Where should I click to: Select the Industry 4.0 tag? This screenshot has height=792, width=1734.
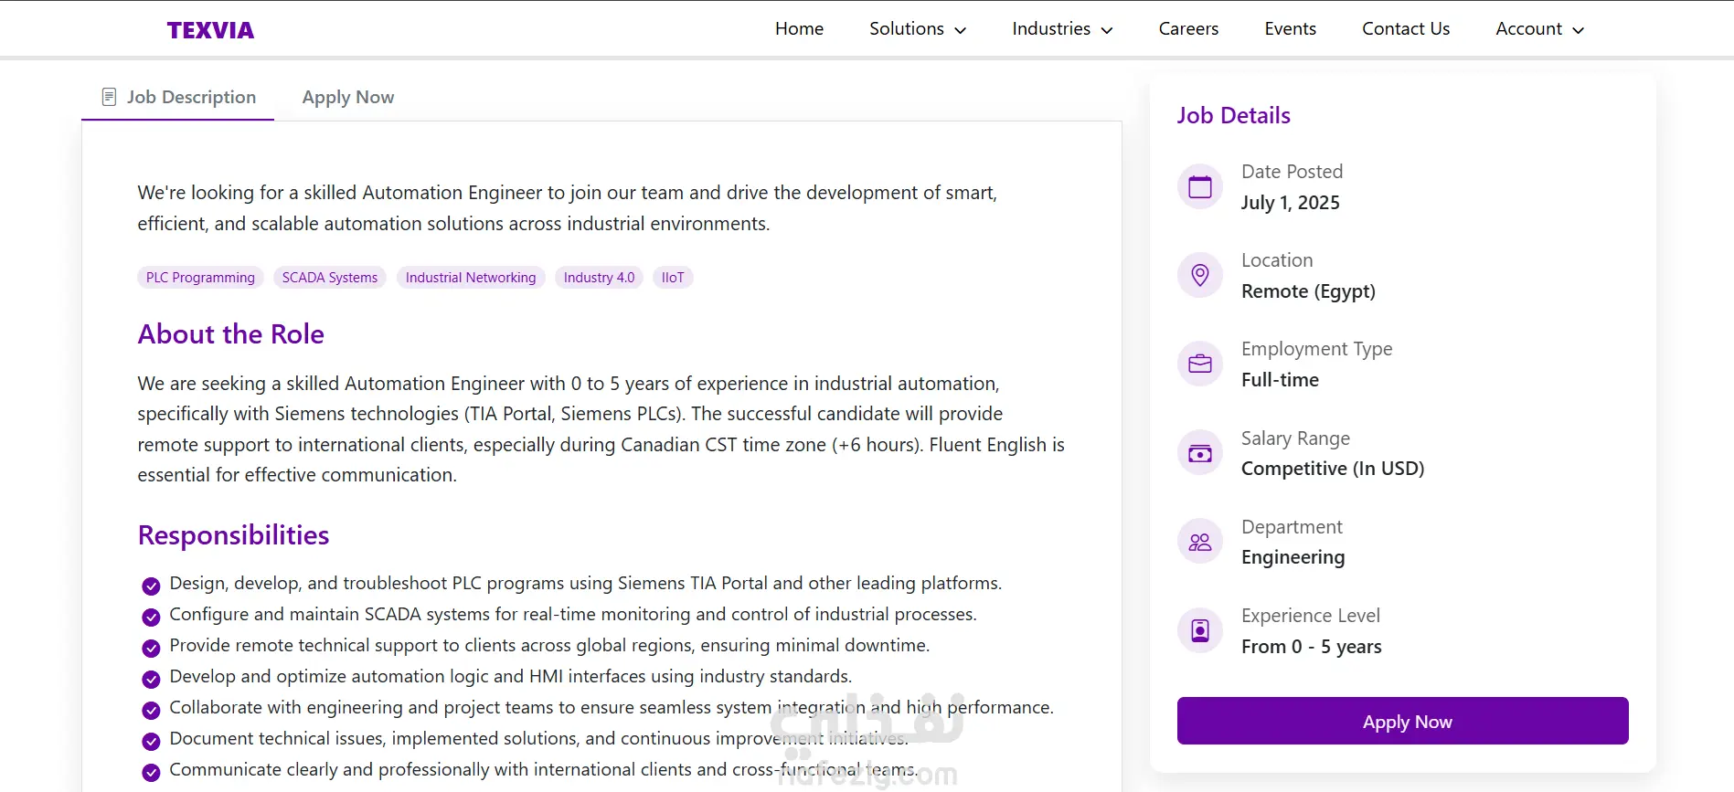599,278
